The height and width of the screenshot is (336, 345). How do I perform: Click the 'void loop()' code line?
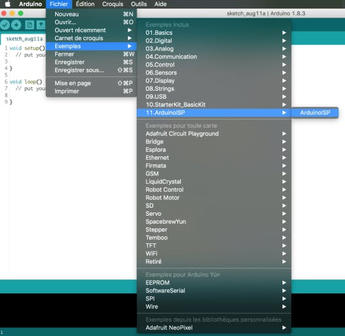26,82
